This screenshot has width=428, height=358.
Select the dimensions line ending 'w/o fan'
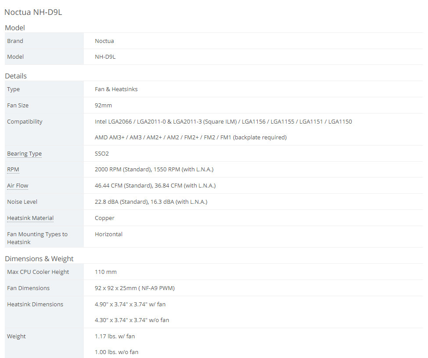click(132, 320)
